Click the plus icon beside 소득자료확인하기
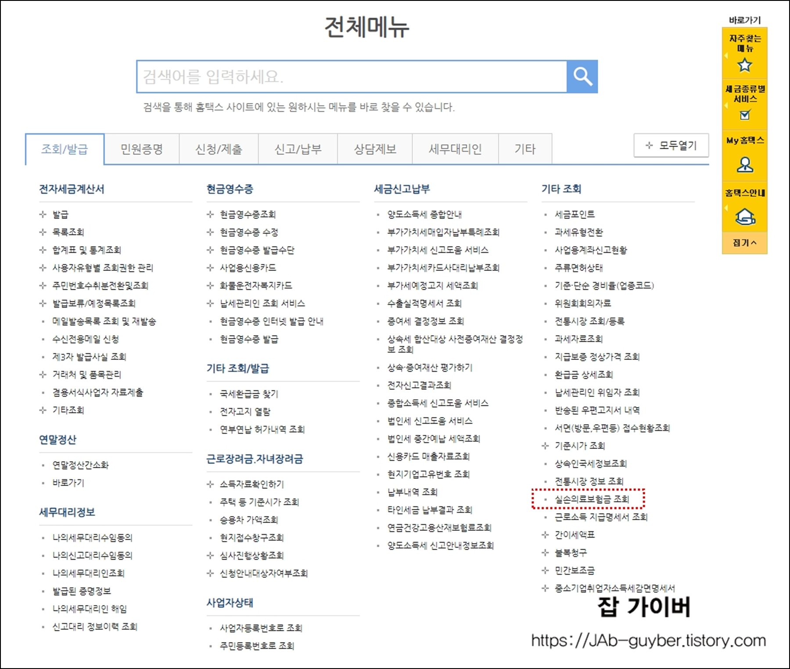The width and height of the screenshot is (790, 669). tap(210, 484)
